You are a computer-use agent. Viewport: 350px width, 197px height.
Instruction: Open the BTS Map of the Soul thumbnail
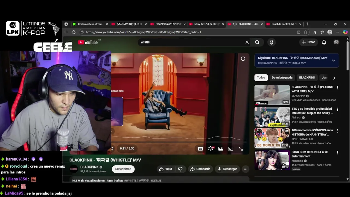tap(272, 117)
